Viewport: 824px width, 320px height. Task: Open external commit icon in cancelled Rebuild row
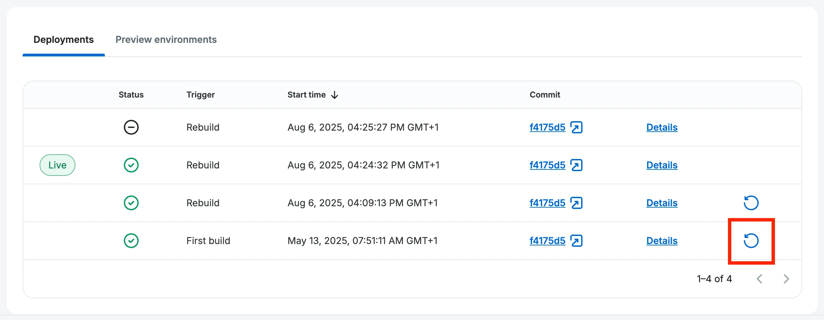[576, 127]
